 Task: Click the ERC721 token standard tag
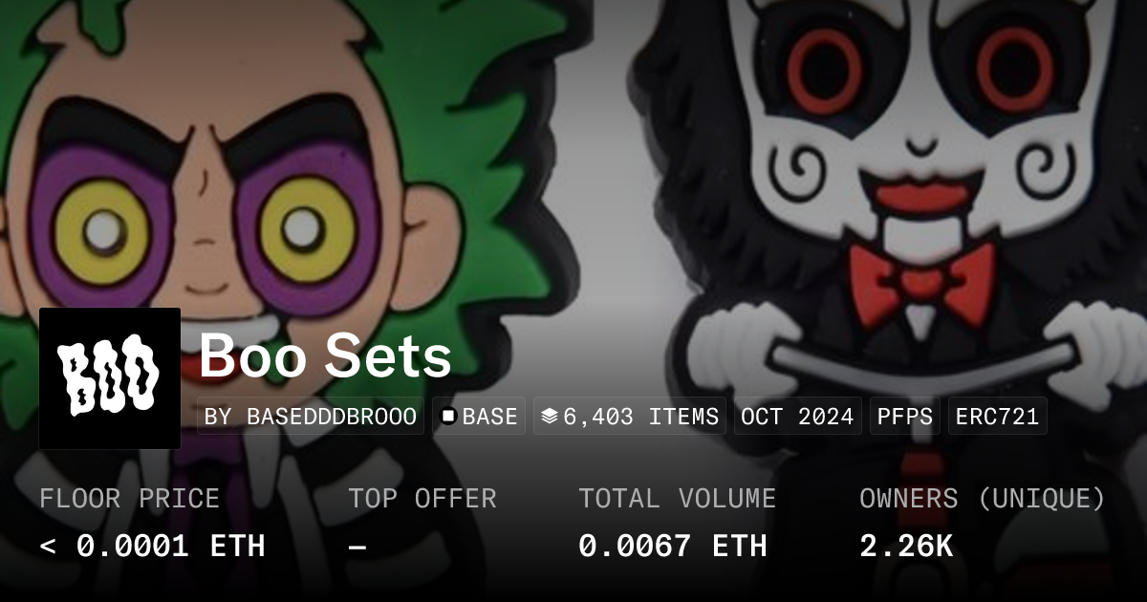point(997,417)
